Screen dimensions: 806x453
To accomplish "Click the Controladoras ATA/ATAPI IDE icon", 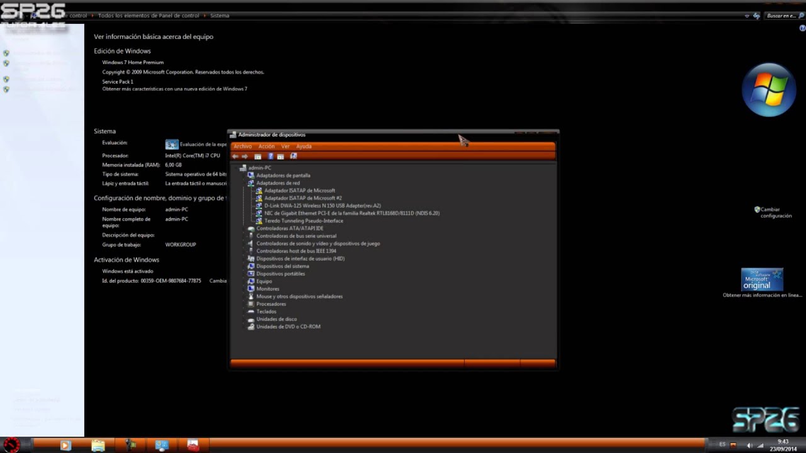I will click(251, 228).
